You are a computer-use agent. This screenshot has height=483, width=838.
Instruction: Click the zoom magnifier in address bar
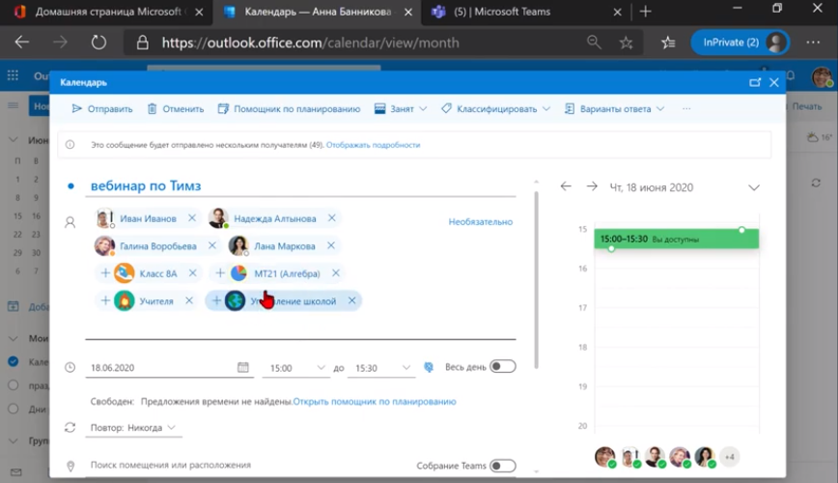594,43
